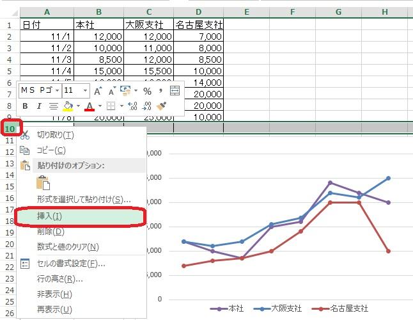
Task: Click format cells icon beside セルの書式設定
Action: pos(25,264)
